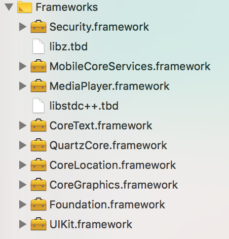The width and height of the screenshot is (229, 239).
Task: Click the Security.framework toolbox icon
Action: [38, 27]
